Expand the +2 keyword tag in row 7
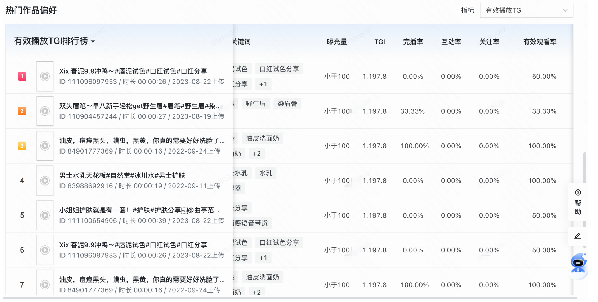The width and height of the screenshot is (598, 302). click(256, 292)
